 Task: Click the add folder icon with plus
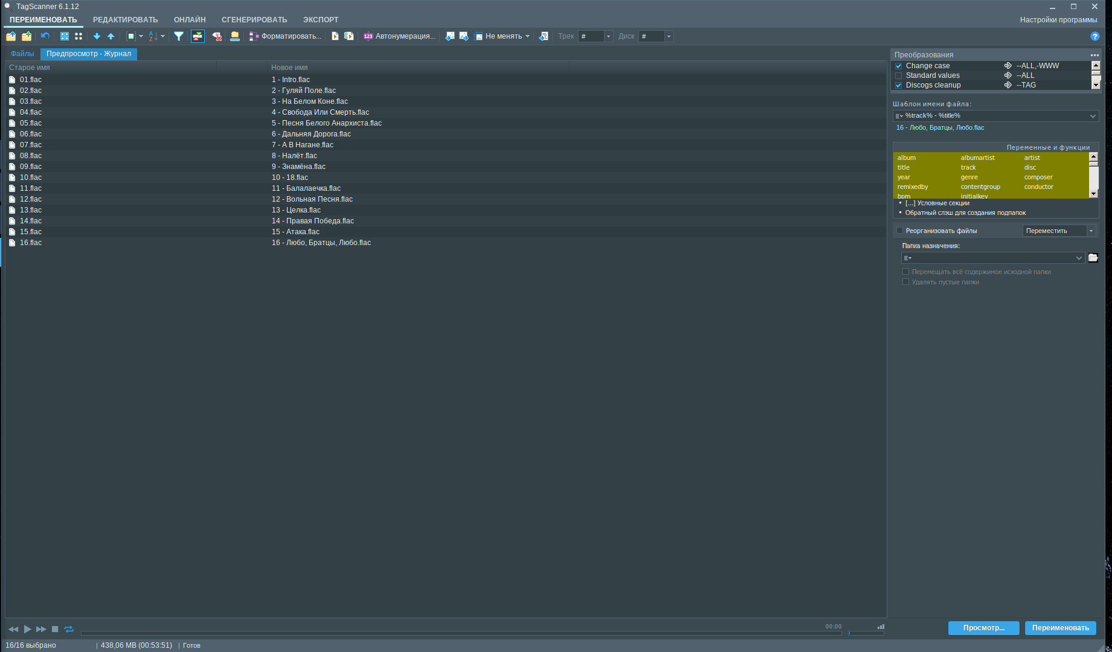27,36
